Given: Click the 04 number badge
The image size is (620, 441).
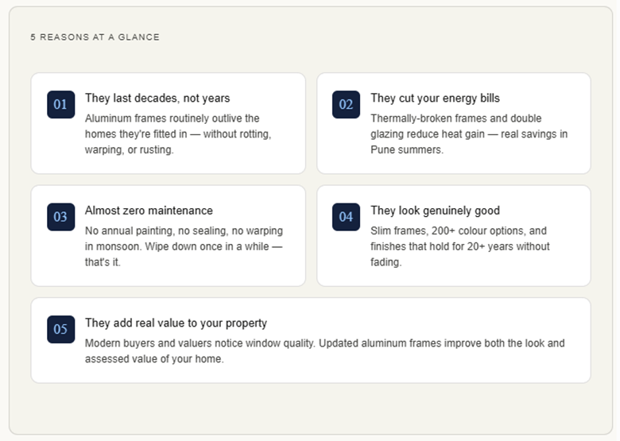Looking at the screenshot, I should tap(346, 217).
